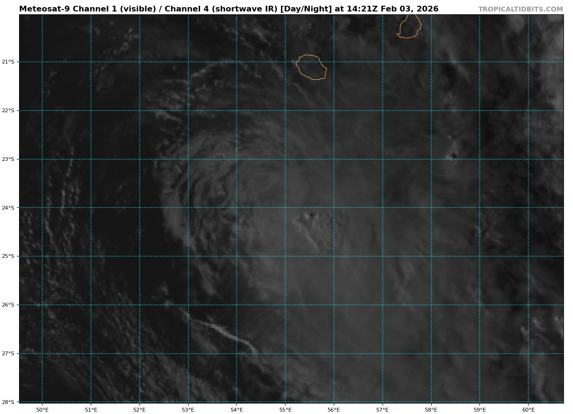Click the 26°S latitude label
This screenshot has height=414, width=573.
(8, 305)
